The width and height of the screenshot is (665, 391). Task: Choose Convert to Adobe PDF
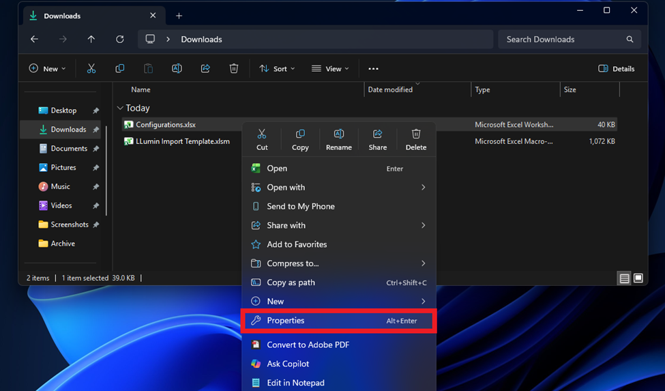[x=308, y=345]
